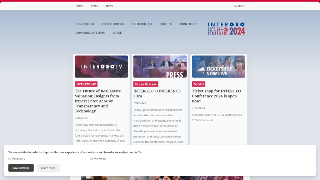Save cookie settings

(x=21, y=168)
